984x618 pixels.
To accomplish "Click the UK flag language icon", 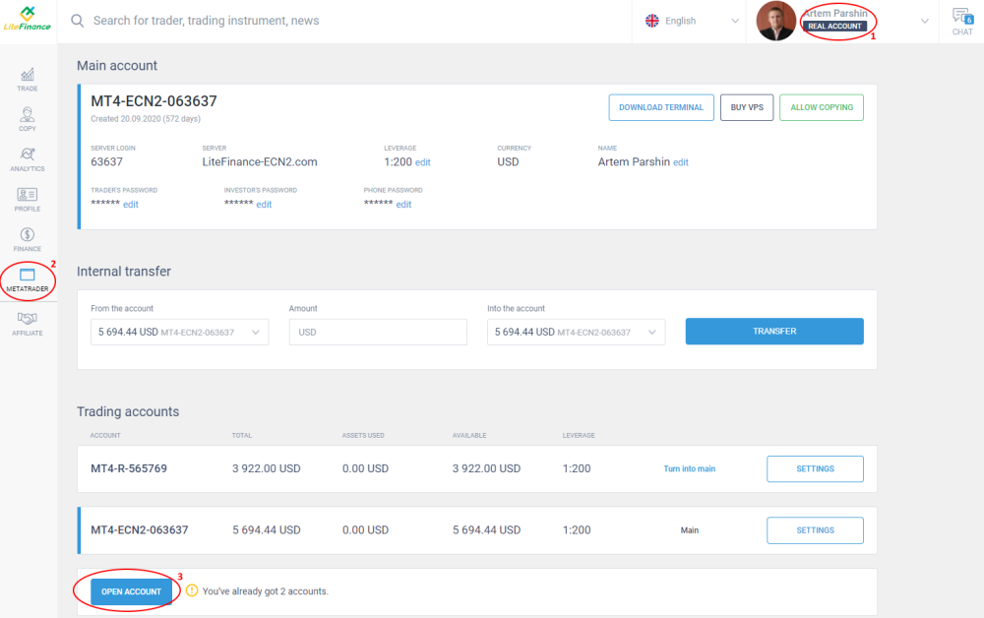I will (x=652, y=21).
